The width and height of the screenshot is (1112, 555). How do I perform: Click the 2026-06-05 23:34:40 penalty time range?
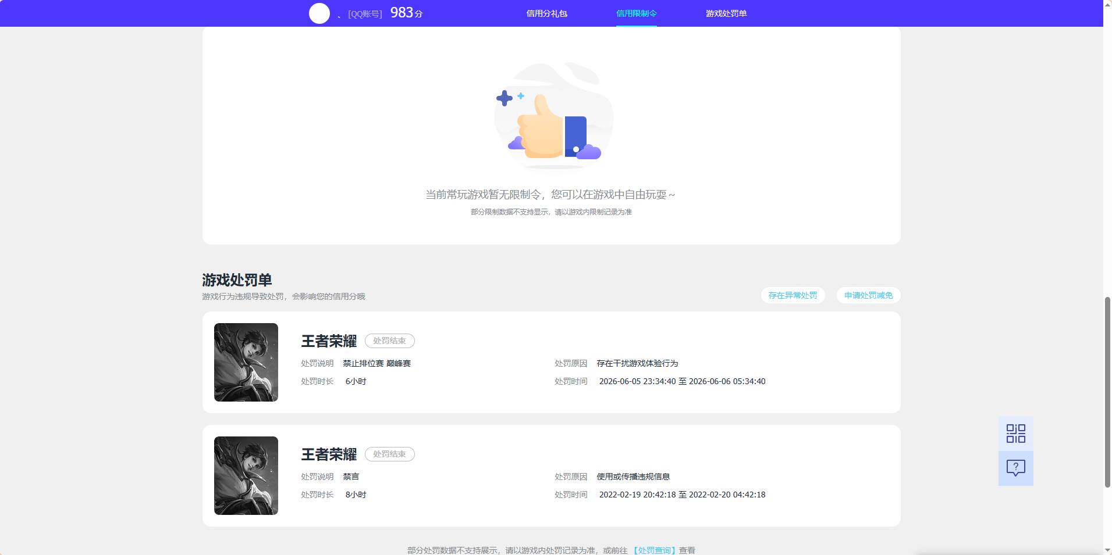pos(682,381)
